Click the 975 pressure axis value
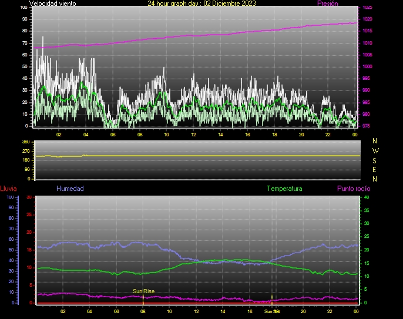This screenshot has height=319, width=403. coord(366,126)
